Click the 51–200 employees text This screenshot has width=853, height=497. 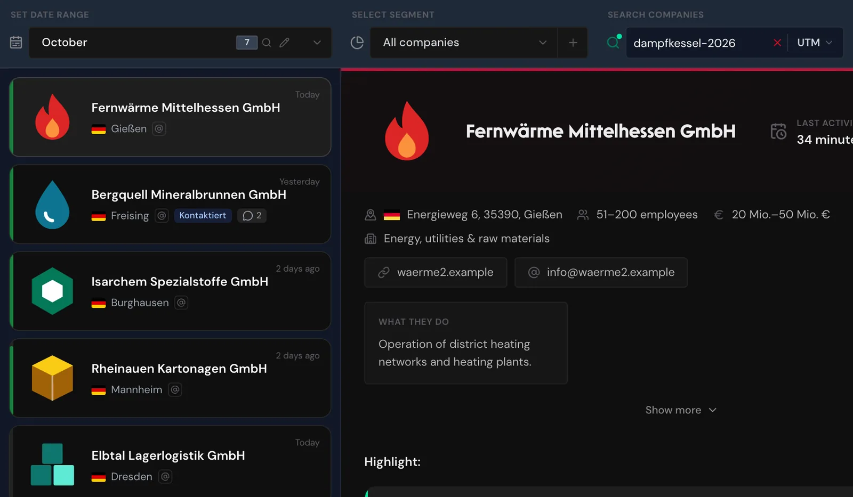click(x=647, y=215)
